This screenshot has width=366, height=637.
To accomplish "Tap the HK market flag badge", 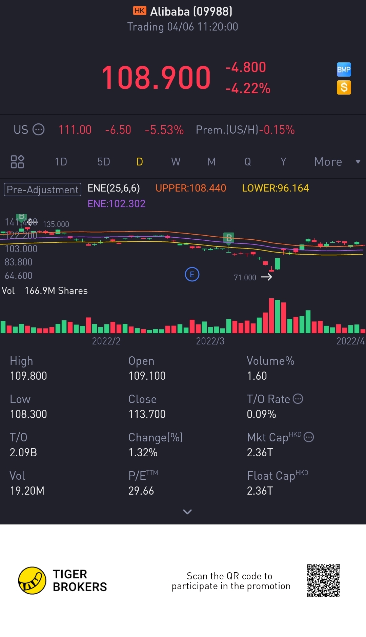I will pos(140,11).
